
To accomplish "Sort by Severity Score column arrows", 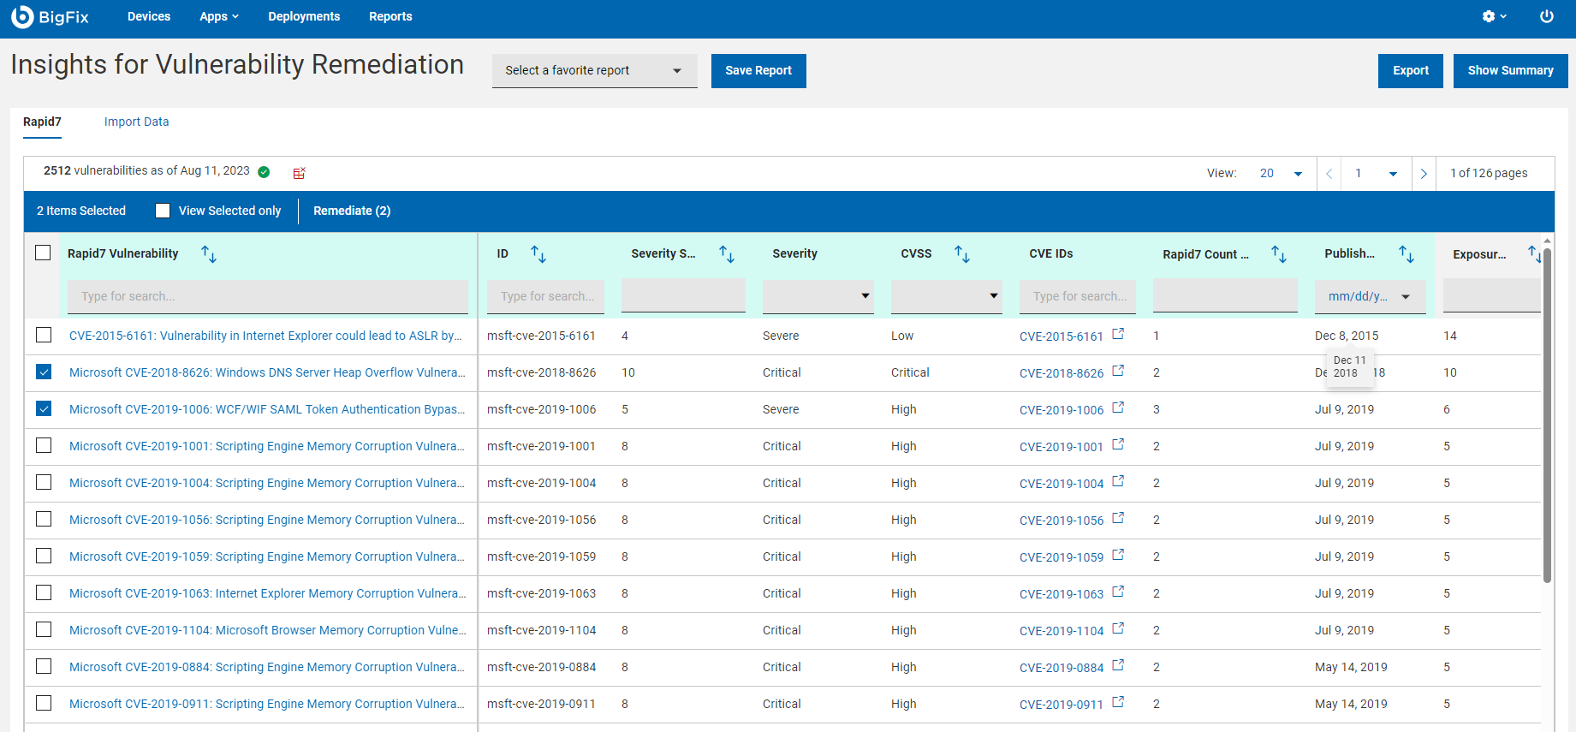I will [x=727, y=254].
